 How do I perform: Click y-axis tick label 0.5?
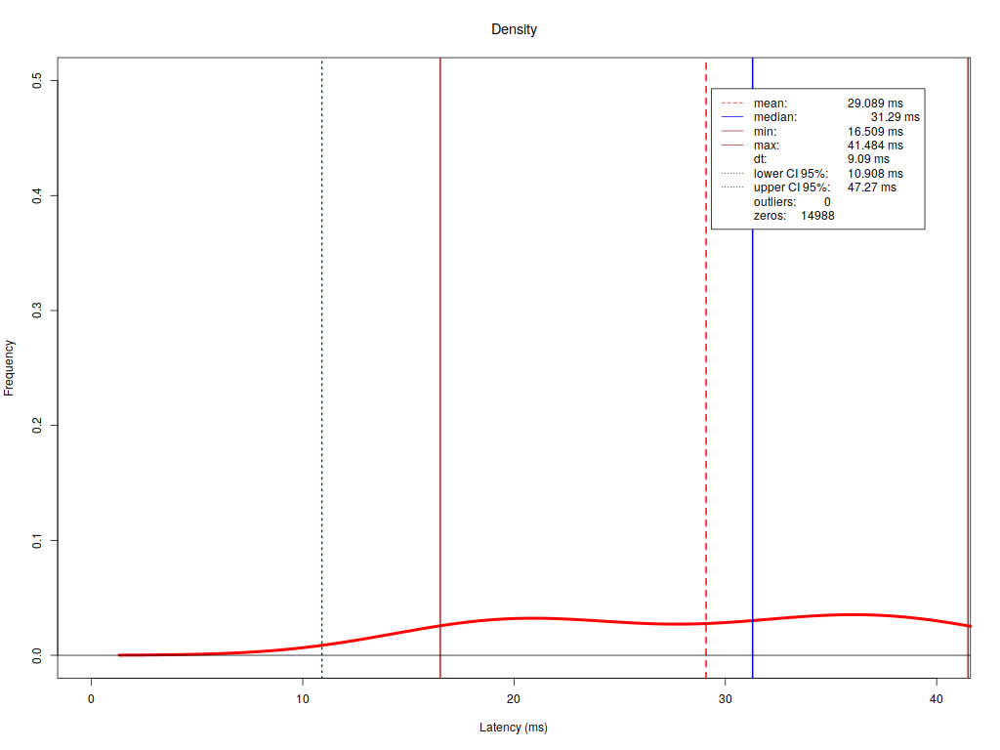[37, 80]
